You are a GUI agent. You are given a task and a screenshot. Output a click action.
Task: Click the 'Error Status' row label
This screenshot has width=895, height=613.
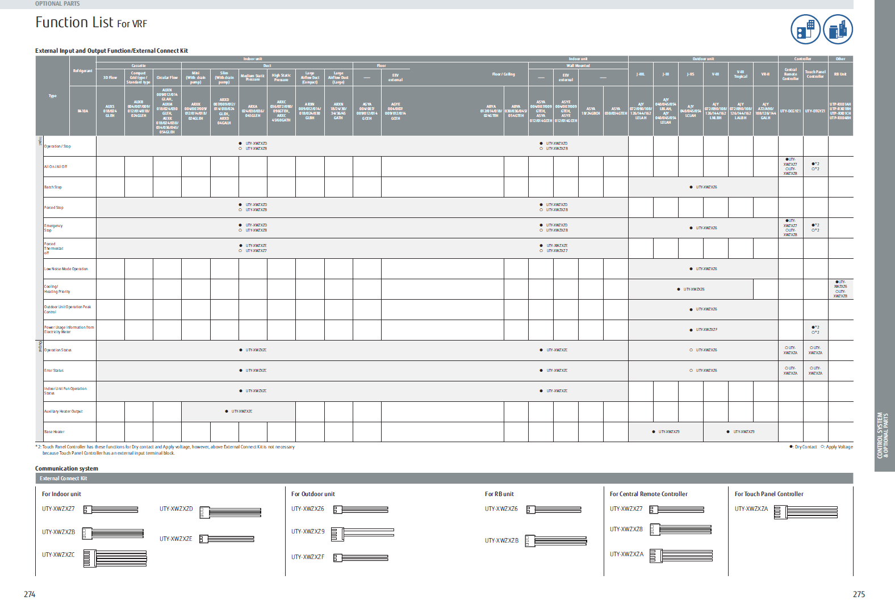pos(54,371)
